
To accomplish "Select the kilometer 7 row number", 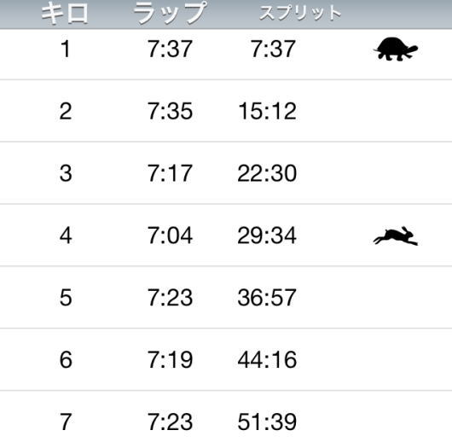I will 66,422.
